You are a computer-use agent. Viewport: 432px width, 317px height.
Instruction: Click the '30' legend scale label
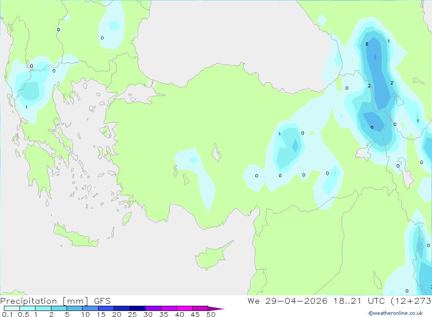pos(148,314)
